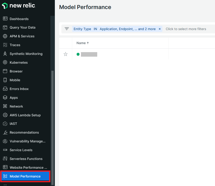Click the Service Levels icon

5,150
